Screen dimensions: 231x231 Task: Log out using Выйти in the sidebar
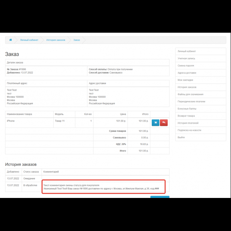point(181,137)
